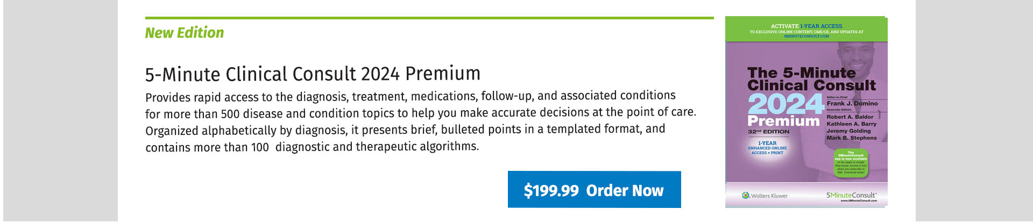
Task: Click Frank J. Domino name on the cover
Action: [x=852, y=103]
